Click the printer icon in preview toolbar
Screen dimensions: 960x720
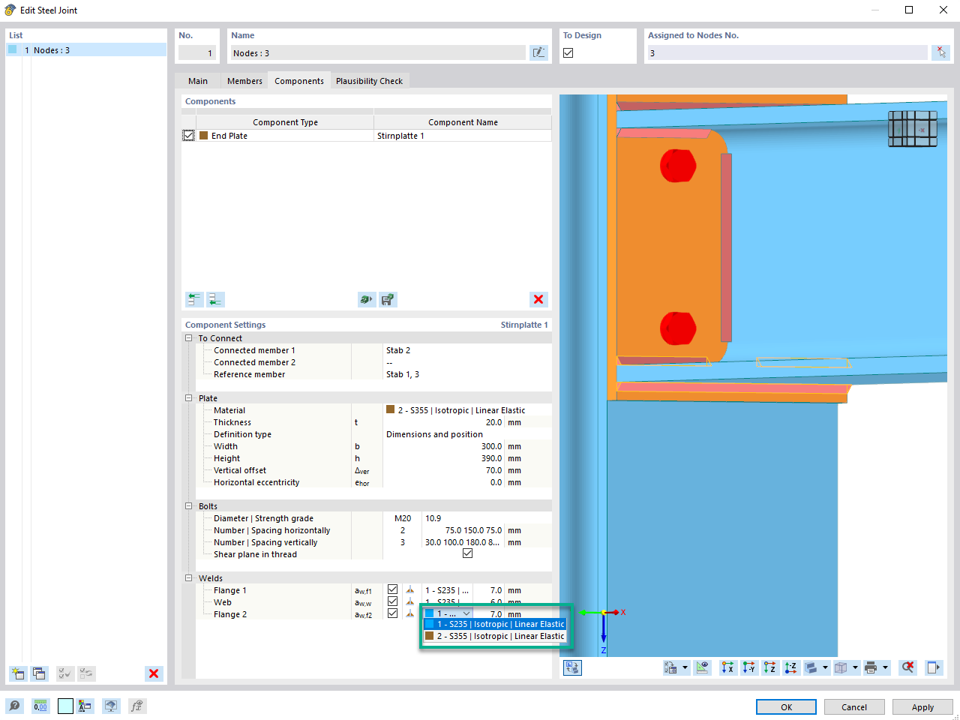pos(871,667)
